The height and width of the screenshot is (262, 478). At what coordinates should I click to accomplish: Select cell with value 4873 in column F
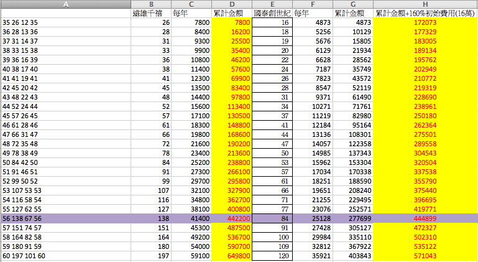pos(313,22)
